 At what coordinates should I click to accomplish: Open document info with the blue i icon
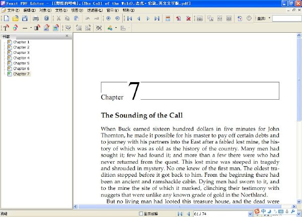tap(46, 19)
